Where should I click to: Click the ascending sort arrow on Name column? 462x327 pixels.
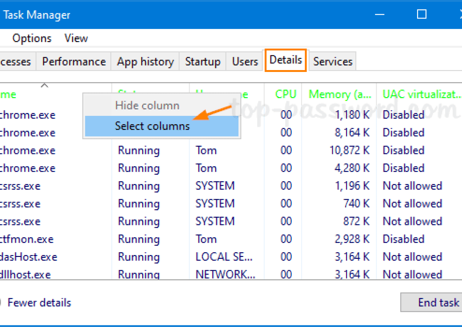pyautogui.click(x=45, y=85)
